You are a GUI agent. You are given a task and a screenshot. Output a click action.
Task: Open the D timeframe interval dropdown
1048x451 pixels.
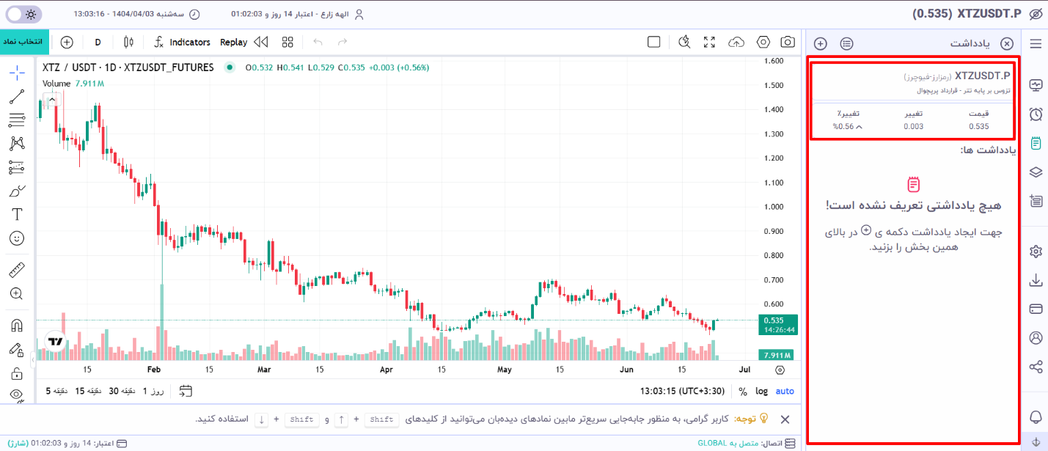(98, 43)
